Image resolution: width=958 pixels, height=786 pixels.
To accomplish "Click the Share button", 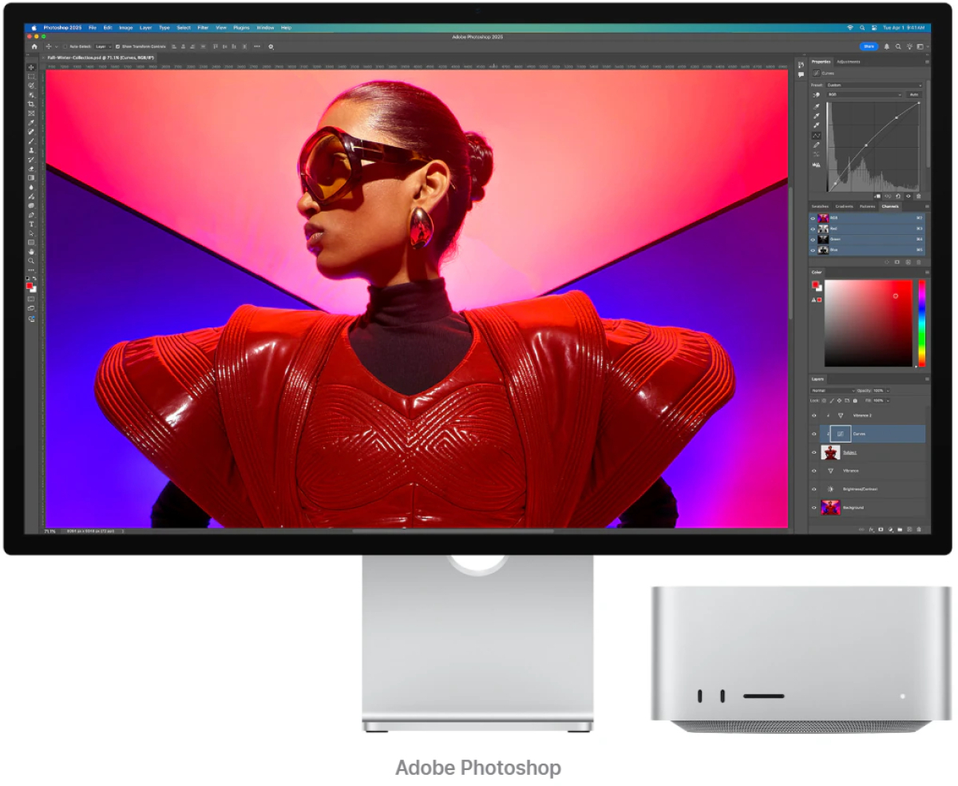I will pos(869,46).
